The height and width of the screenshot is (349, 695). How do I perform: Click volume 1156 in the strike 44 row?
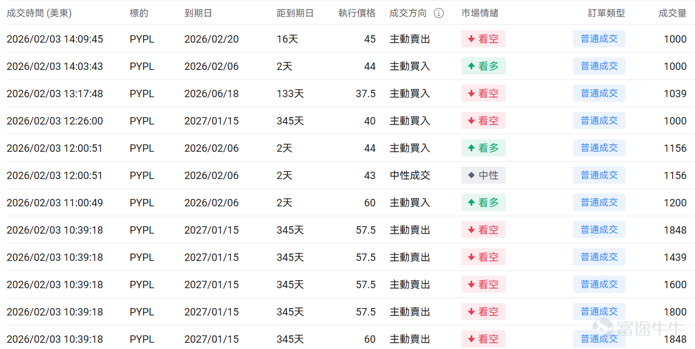click(x=675, y=148)
